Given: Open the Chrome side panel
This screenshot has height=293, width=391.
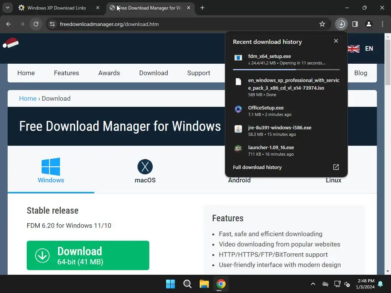Looking at the screenshot, I should click(355, 24).
